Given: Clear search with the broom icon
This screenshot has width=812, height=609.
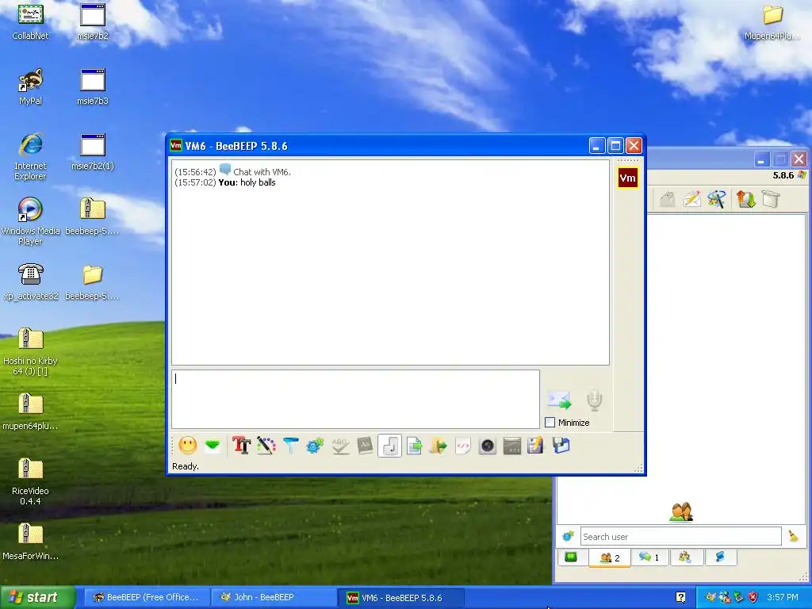Looking at the screenshot, I should click(x=793, y=537).
